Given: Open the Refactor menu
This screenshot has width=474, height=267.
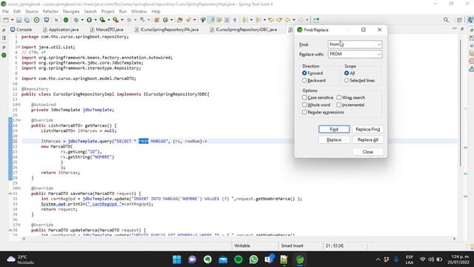Looking at the screenshot, I should (50, 12).
